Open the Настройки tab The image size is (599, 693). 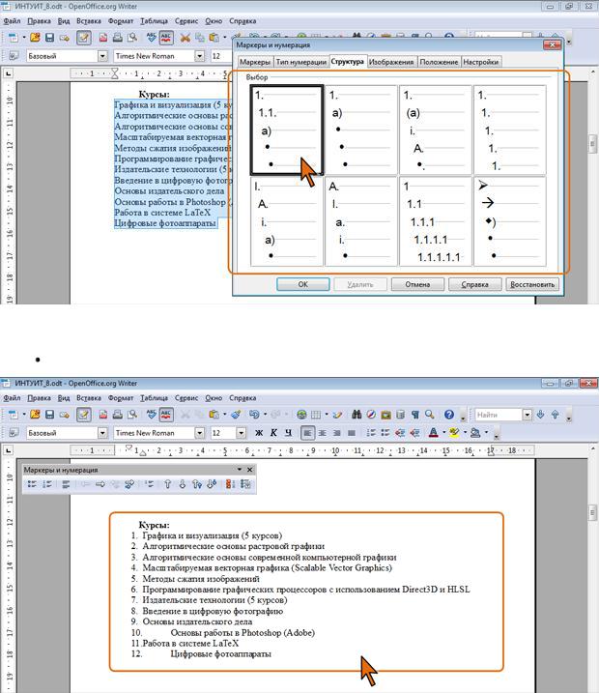pos(480,62)
